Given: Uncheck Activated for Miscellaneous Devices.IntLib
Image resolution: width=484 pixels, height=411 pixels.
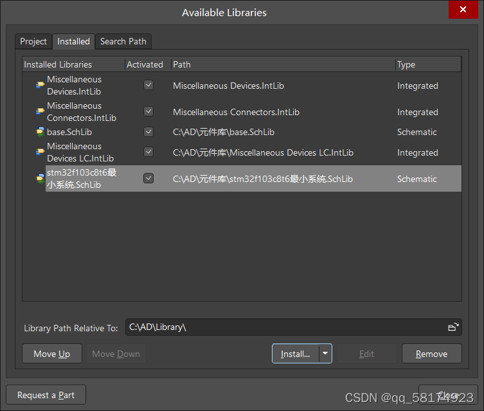Looking at the screenshot, I should 148,85.
